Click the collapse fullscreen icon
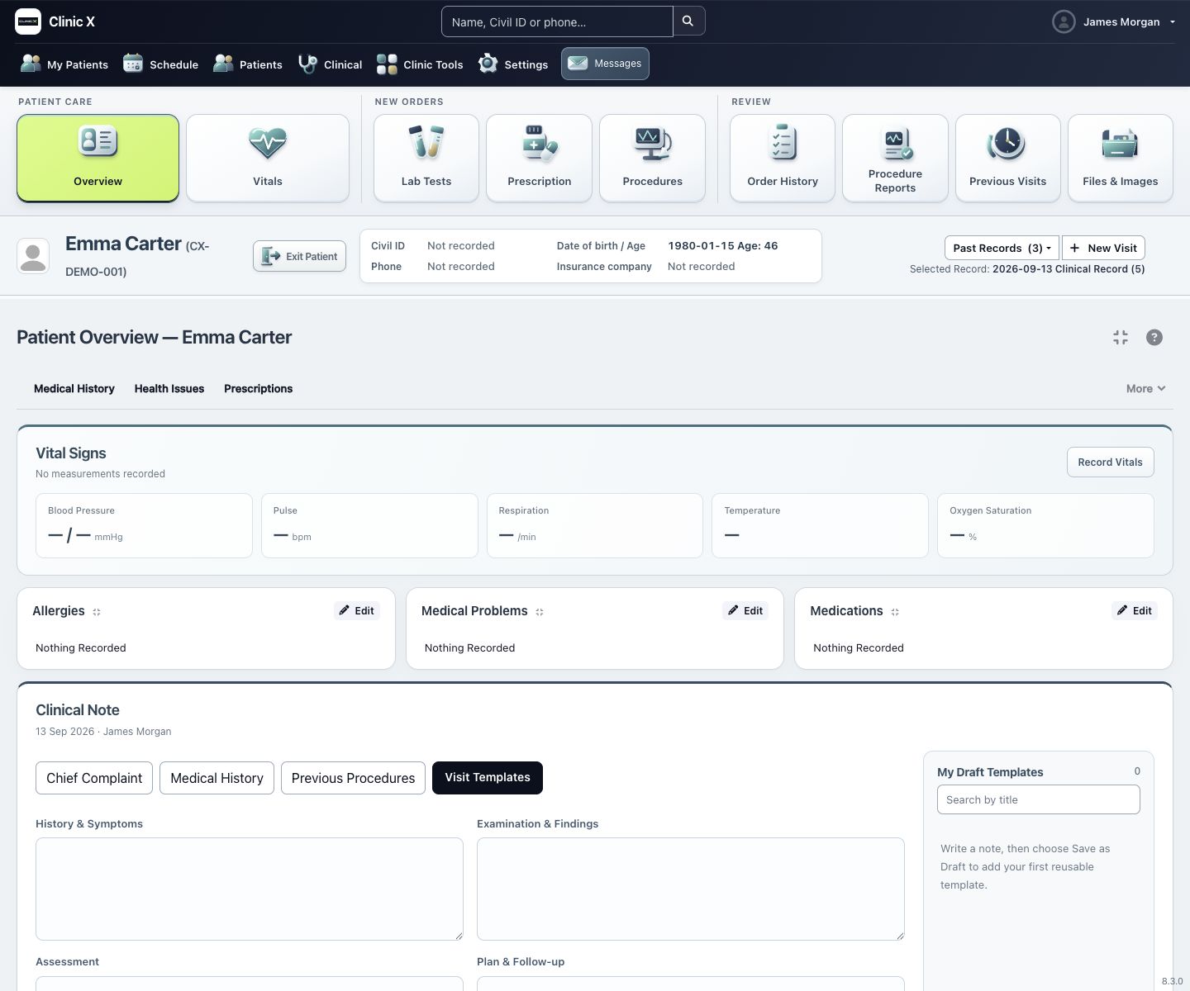1190x991 pixels. (x=1121, y=337)
